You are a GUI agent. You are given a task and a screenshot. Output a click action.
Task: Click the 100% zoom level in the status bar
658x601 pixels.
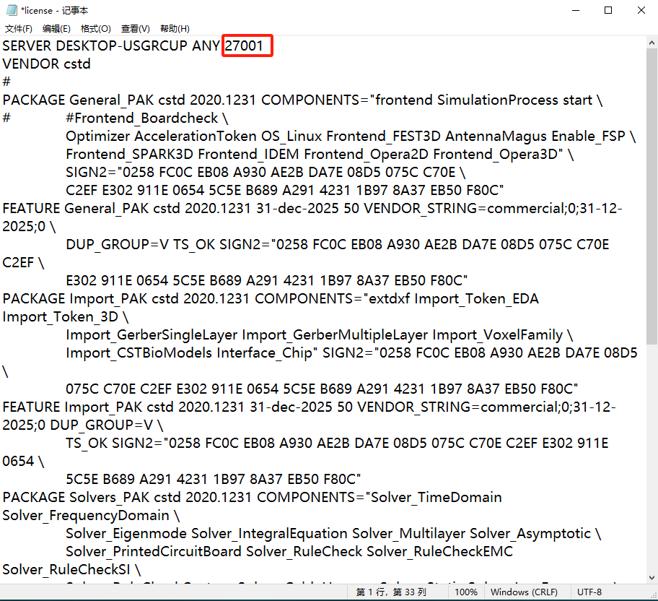point(466,592)
